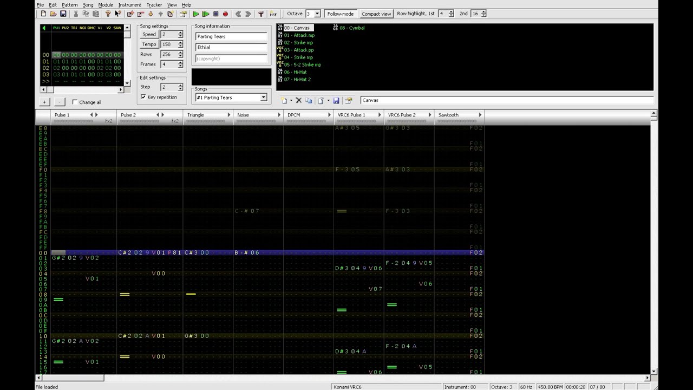Click the red Record/edit mode button

pyautogui.click(x=226, y=14)
